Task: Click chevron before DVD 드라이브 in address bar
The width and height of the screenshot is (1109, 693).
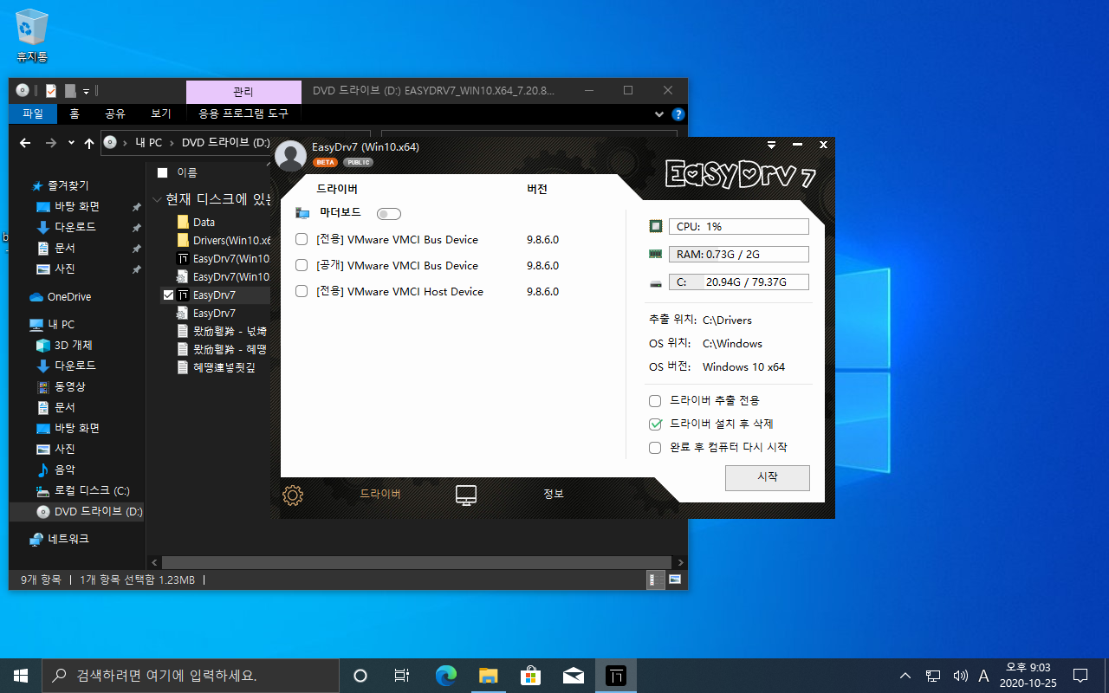Action: coord(172,143)
